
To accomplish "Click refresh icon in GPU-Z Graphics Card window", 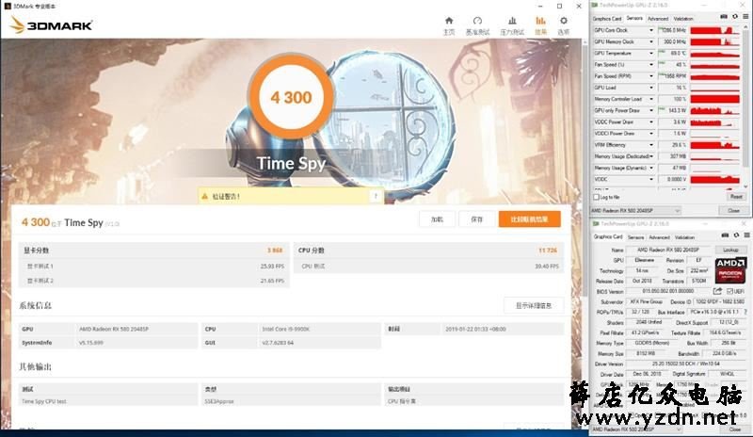I will pyautogui.click(x=736, y=235).
